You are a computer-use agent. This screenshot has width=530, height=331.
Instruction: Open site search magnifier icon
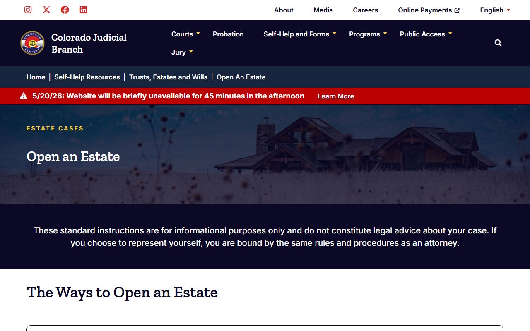(x=498, y=43)
